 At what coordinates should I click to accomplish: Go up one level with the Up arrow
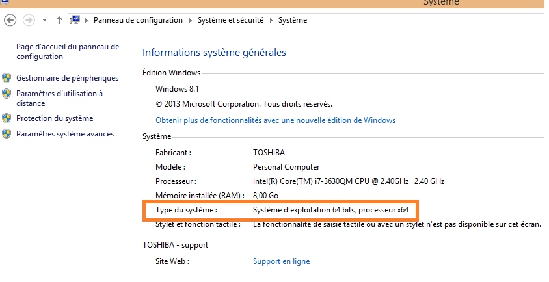59,20
